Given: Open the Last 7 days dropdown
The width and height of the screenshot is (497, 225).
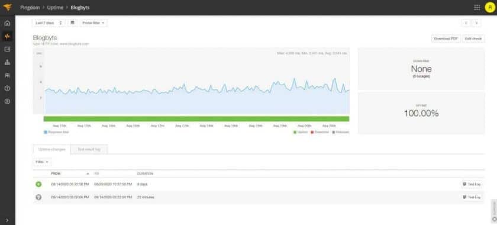Looking at the screenshot, I should click(x=49, y=23).
